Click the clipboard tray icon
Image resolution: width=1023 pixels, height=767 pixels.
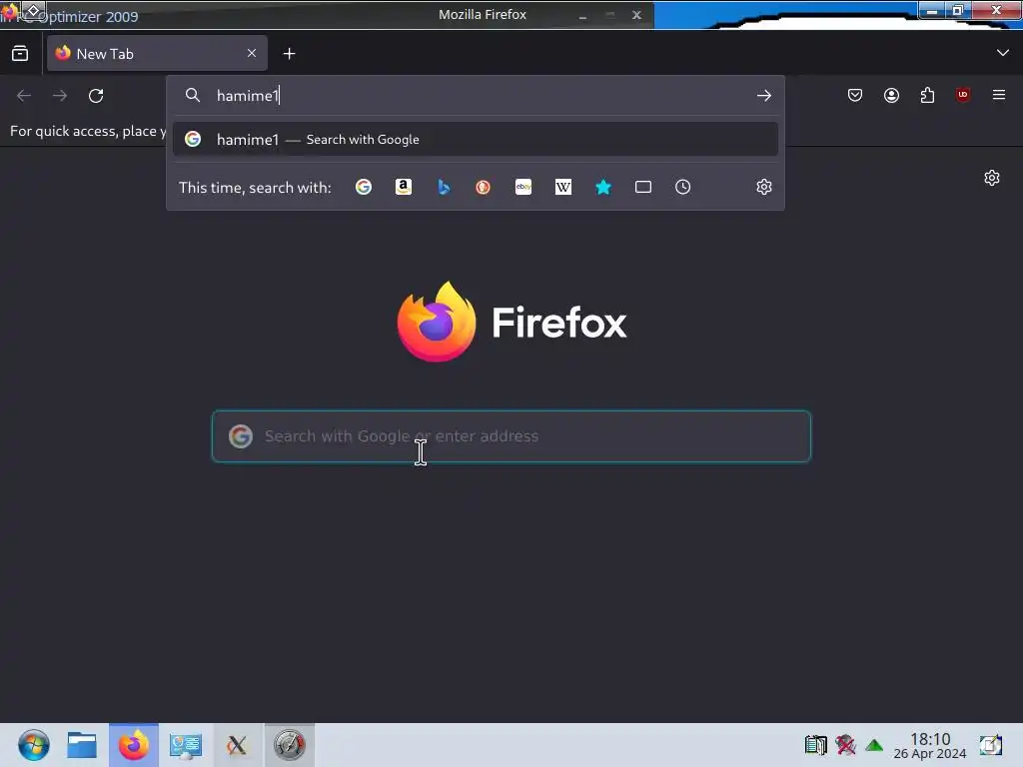(815, 745)
